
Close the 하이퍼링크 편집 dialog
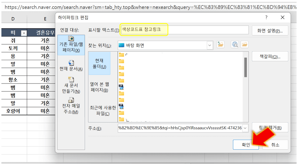click(283, 17)
